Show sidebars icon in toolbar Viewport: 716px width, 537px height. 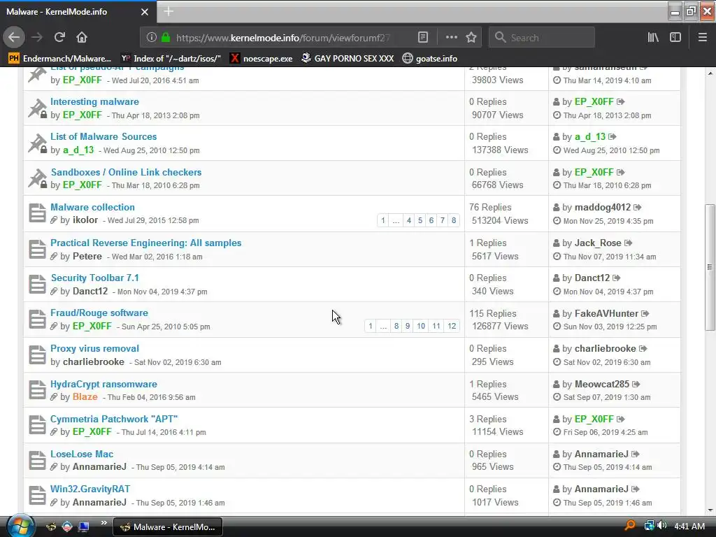pos(675,38)
